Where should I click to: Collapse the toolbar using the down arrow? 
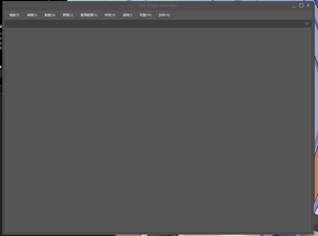[x=306, y=23]
